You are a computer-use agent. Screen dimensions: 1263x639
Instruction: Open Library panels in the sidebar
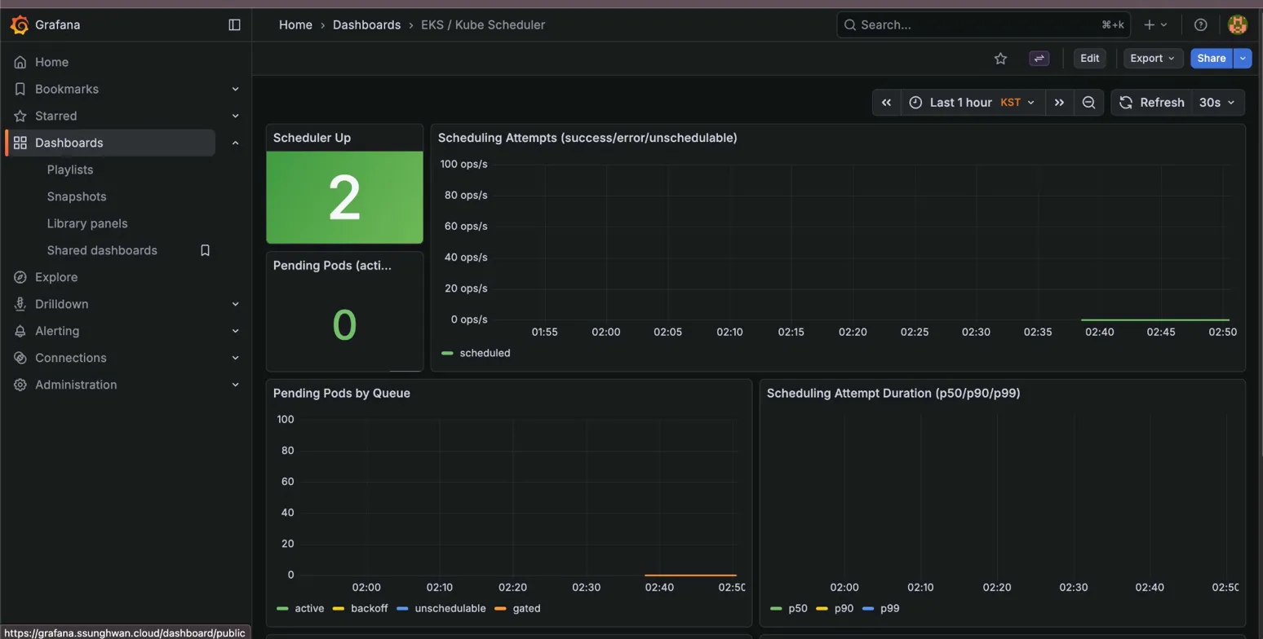pos(87,223)
